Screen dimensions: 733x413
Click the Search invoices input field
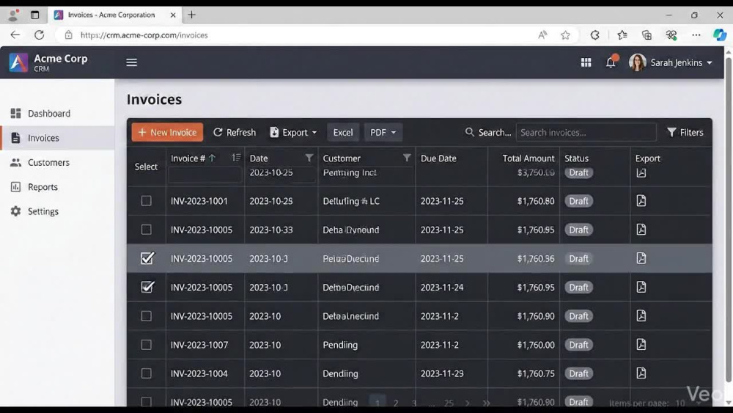click(586, 132)
